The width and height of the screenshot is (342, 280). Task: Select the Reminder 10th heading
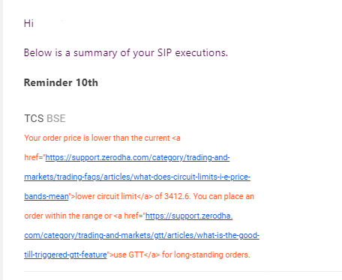(61, 82)
